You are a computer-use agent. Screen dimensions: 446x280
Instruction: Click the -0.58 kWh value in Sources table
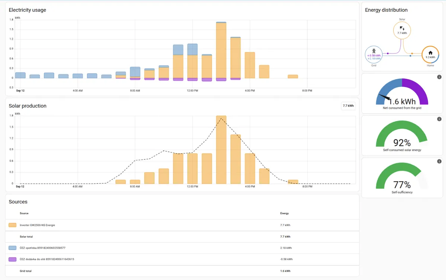(x=286, y=259)
